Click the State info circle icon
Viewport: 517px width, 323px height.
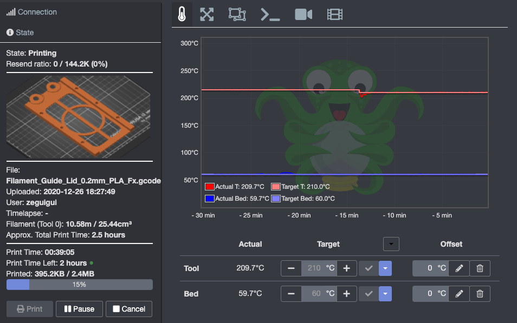10,32
